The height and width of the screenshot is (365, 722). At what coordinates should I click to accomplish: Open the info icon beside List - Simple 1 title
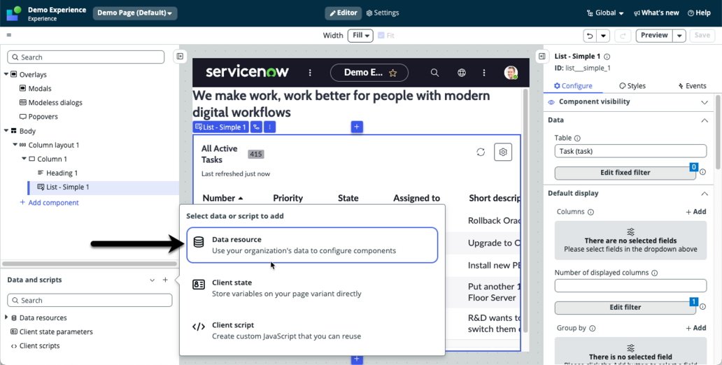tap(607, 57)
